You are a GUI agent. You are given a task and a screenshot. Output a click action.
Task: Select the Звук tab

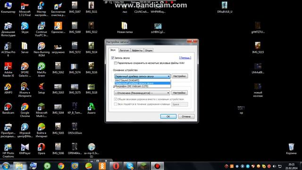[113, 50]
